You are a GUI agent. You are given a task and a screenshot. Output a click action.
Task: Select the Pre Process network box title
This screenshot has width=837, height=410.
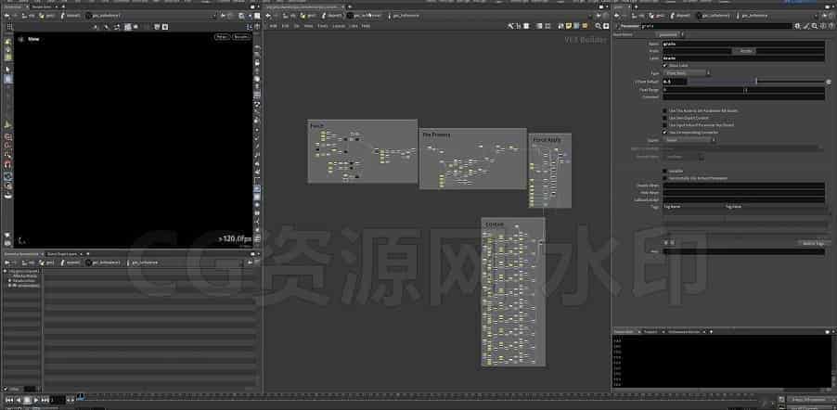(x=436, y=135)
